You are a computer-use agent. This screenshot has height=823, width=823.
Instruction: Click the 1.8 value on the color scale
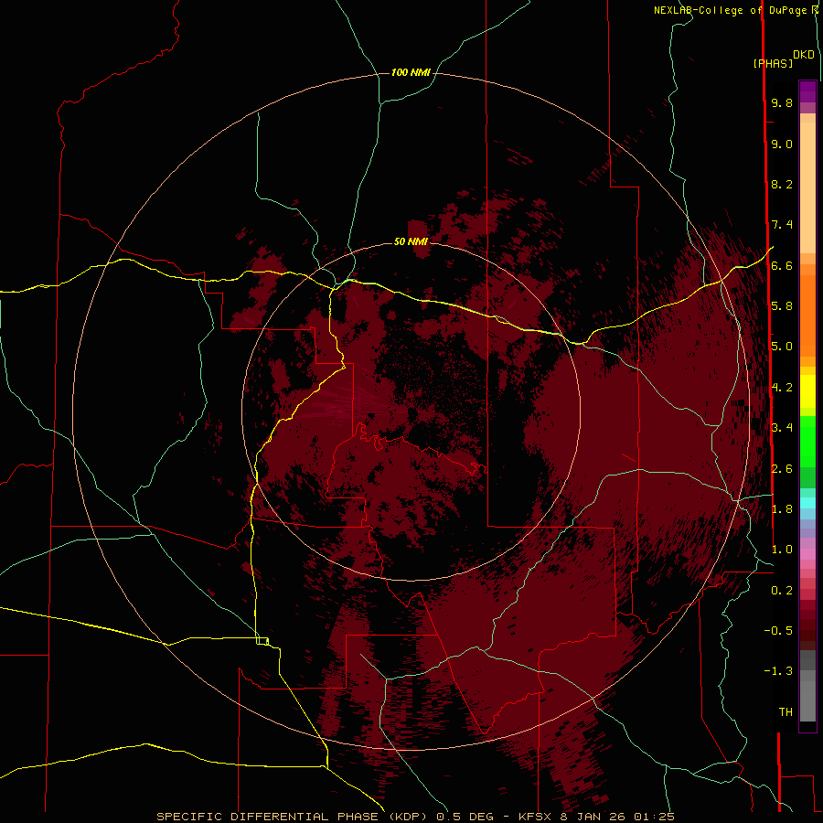click(782, 509)
